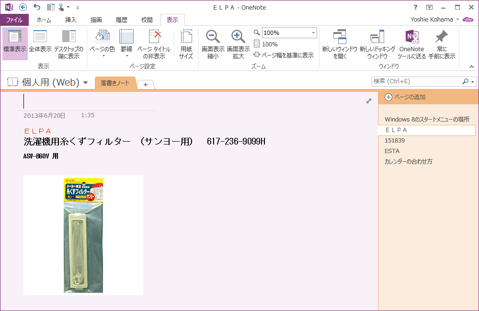Click ページの追加 add page
This screenshot has height=311, width=479.
click(405, 97)
